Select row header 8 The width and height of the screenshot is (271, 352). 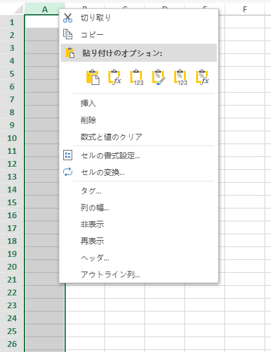click(12, 112)
